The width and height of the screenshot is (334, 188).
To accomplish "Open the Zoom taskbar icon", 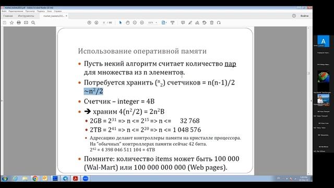I will tap(86, 179).
